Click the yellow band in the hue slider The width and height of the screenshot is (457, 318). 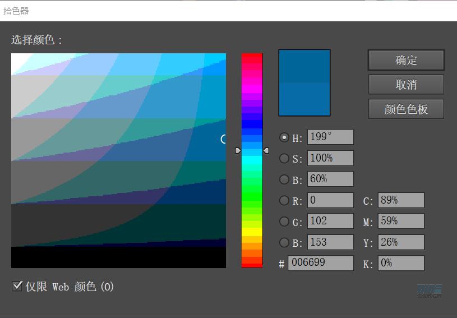click(252, 231)
